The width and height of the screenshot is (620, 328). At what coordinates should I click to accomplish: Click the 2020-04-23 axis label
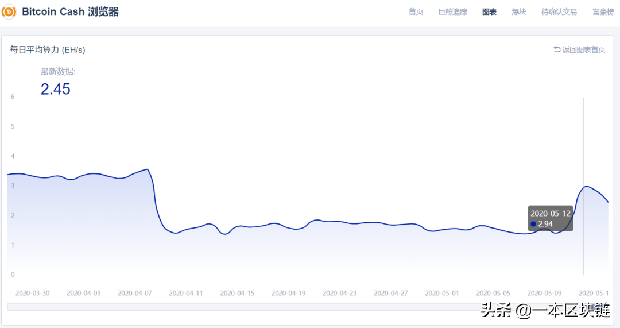point(340,293)
